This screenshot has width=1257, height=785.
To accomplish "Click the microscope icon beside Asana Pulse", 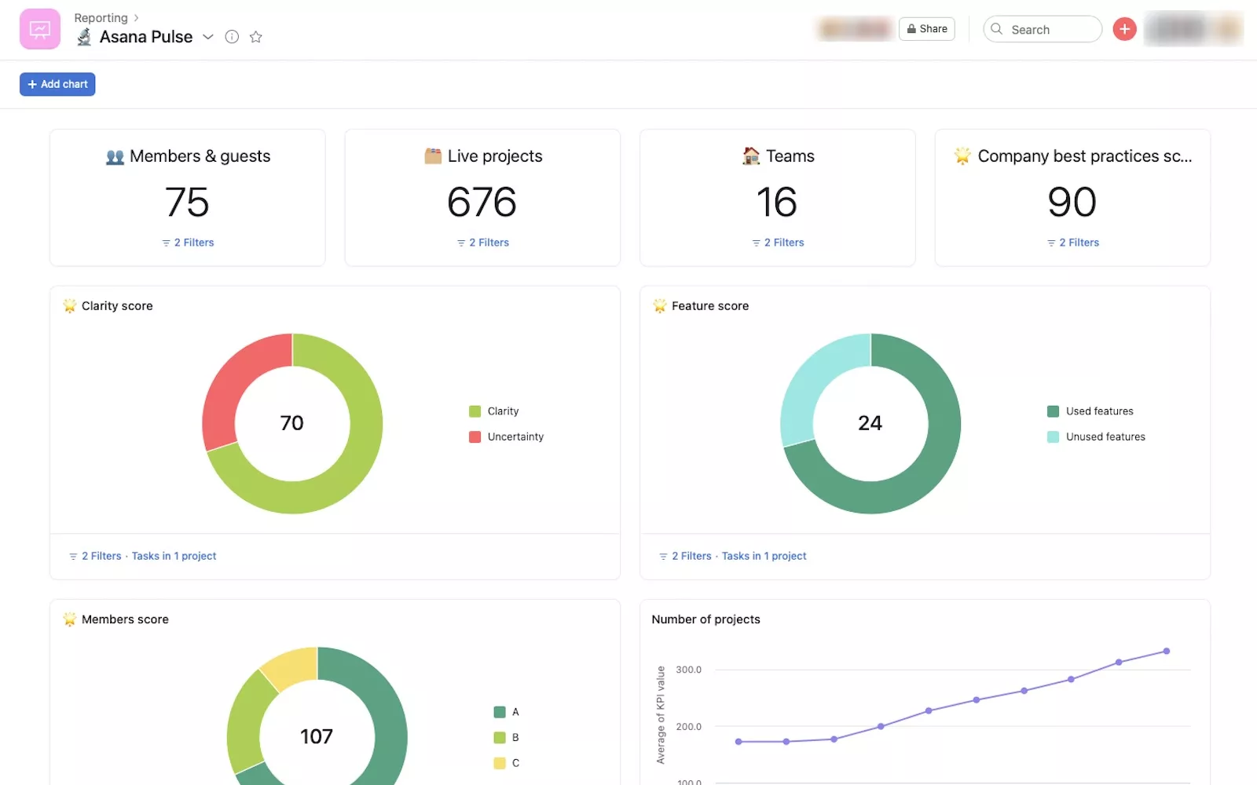I will coord(84,37).
